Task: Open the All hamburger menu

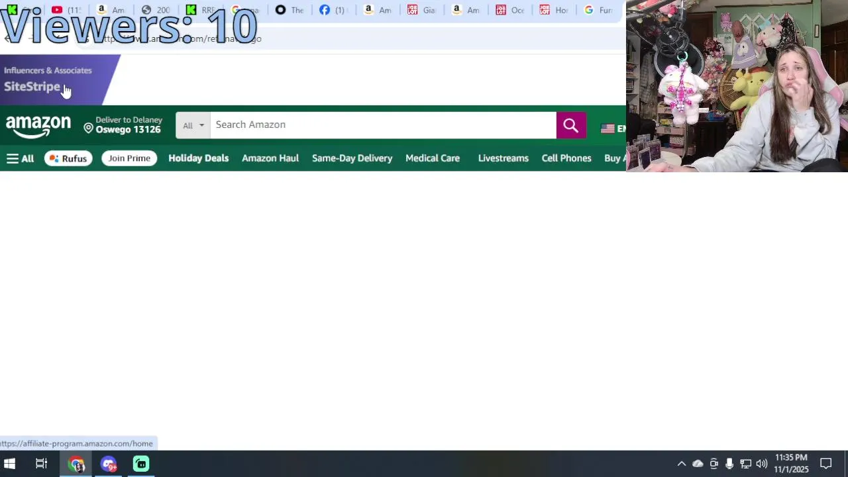Action: [20, 158]
